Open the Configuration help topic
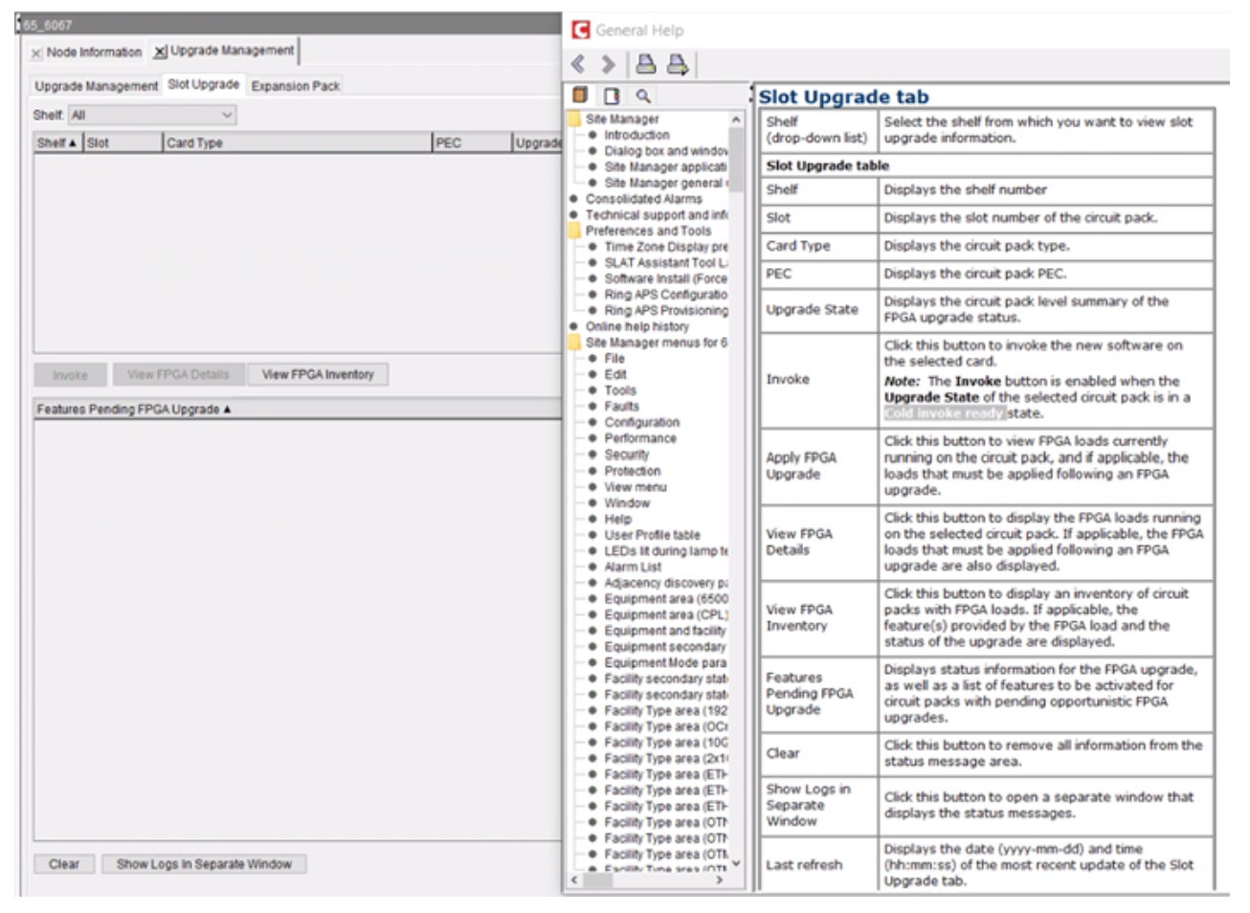This screenshot has height=913, width=1250. click(x=641, y=422)
